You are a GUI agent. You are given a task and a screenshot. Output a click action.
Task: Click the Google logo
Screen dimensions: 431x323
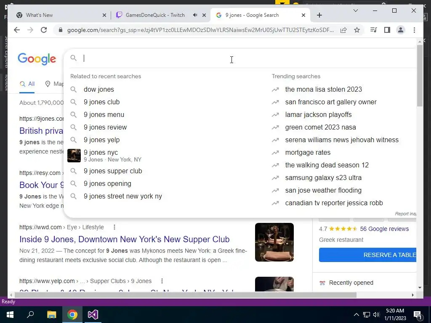(37, 59)
